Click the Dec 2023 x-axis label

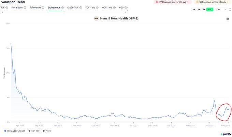[153, 126]
